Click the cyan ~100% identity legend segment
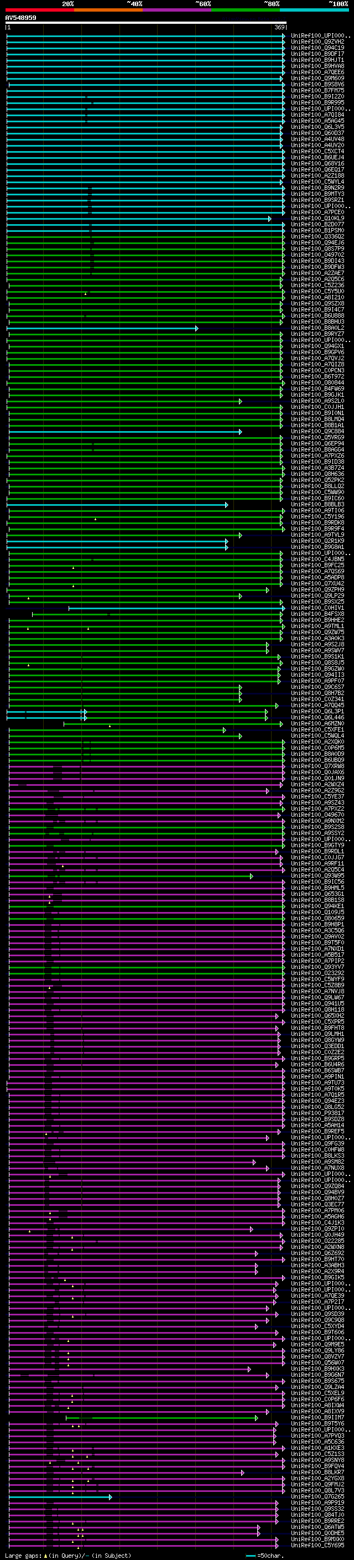 click(x=314, y=10)
